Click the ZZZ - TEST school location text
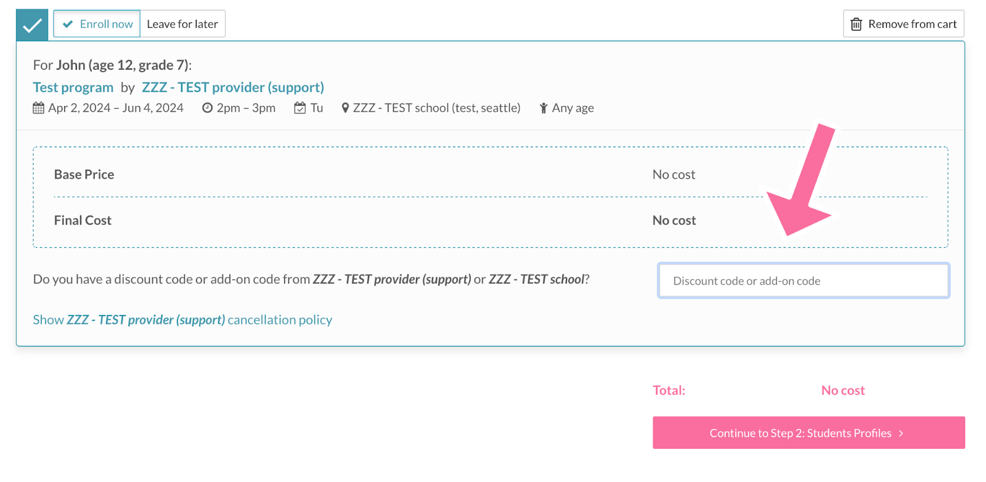Viewport: 986px width, 482px height. [436, 107]
